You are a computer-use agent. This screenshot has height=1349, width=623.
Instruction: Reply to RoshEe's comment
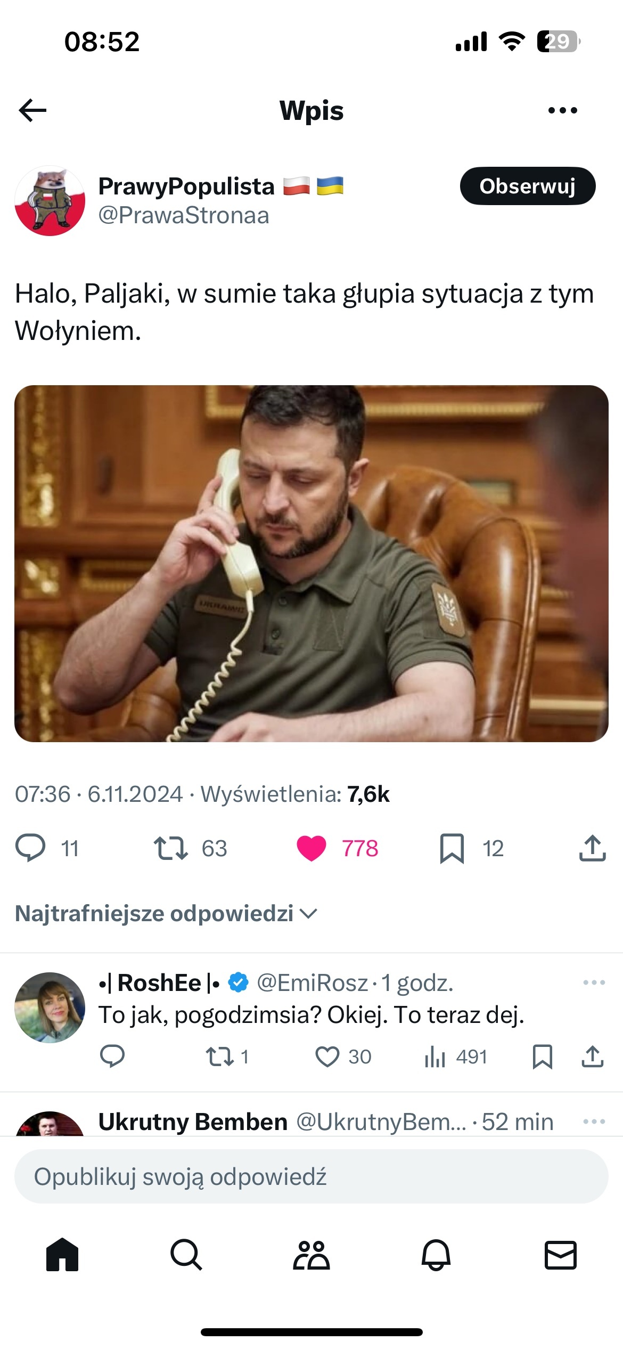coord(112,1057)
